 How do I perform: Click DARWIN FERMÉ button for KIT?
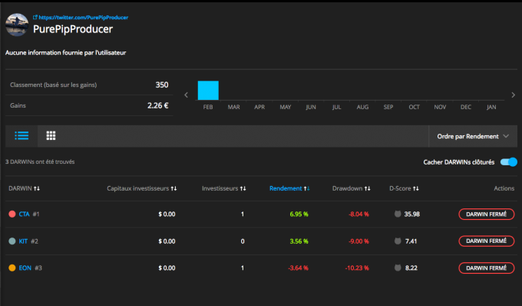click(487, 241)
